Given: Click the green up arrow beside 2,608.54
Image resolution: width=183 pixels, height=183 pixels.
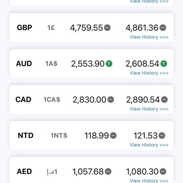Looking at the screenshot, I should coord(164,64).
